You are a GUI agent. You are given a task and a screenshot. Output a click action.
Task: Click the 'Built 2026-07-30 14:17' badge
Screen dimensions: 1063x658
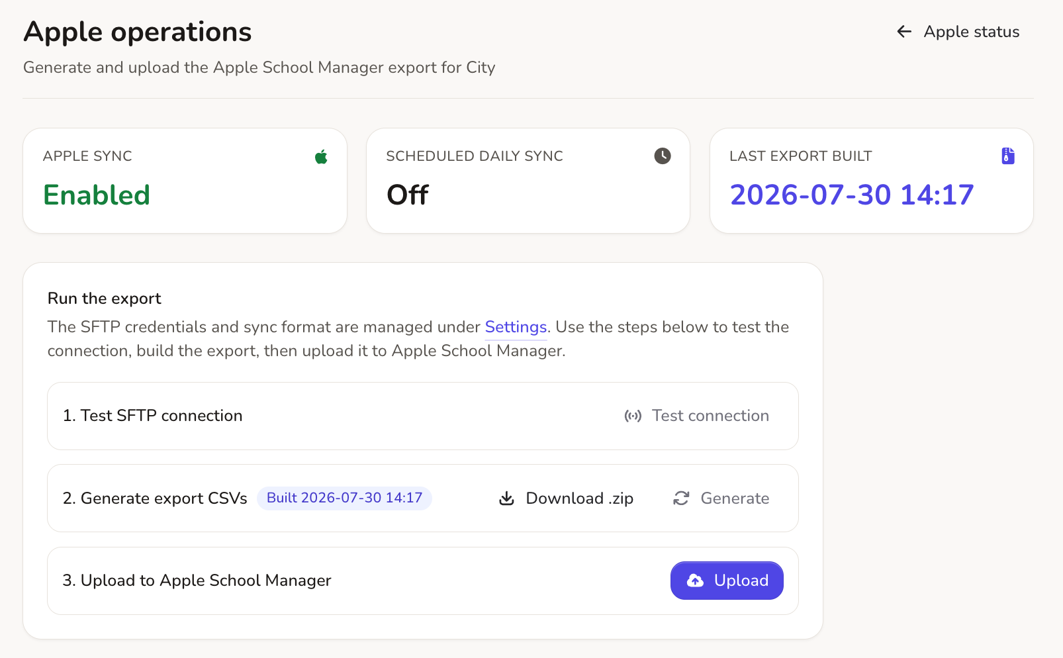click(x=344, y=498)
